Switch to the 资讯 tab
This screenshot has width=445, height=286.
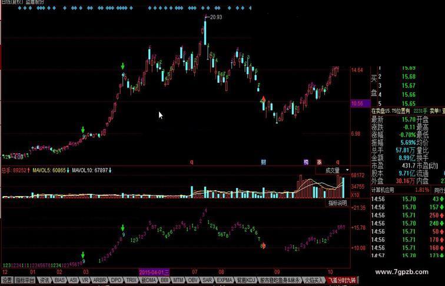(44, 280)
